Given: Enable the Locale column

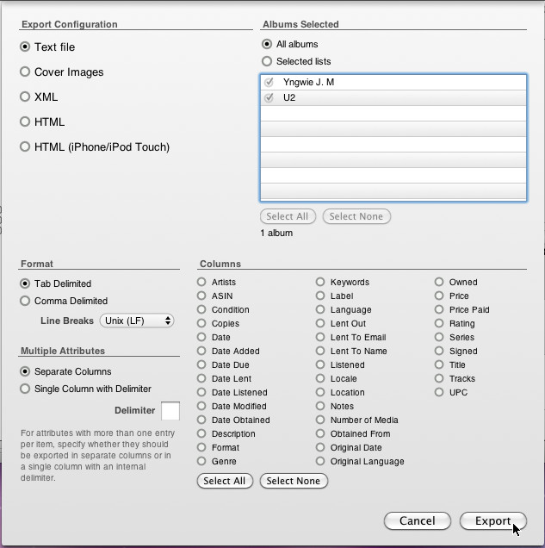Looking at the screenshot, I should point(320,378).
